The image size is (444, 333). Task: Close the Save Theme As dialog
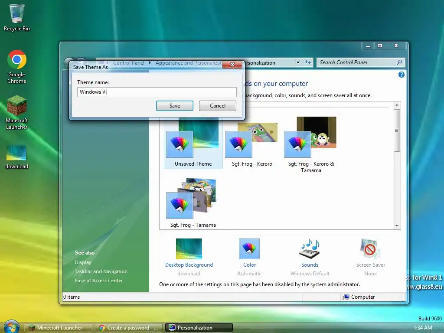point(232,65)
